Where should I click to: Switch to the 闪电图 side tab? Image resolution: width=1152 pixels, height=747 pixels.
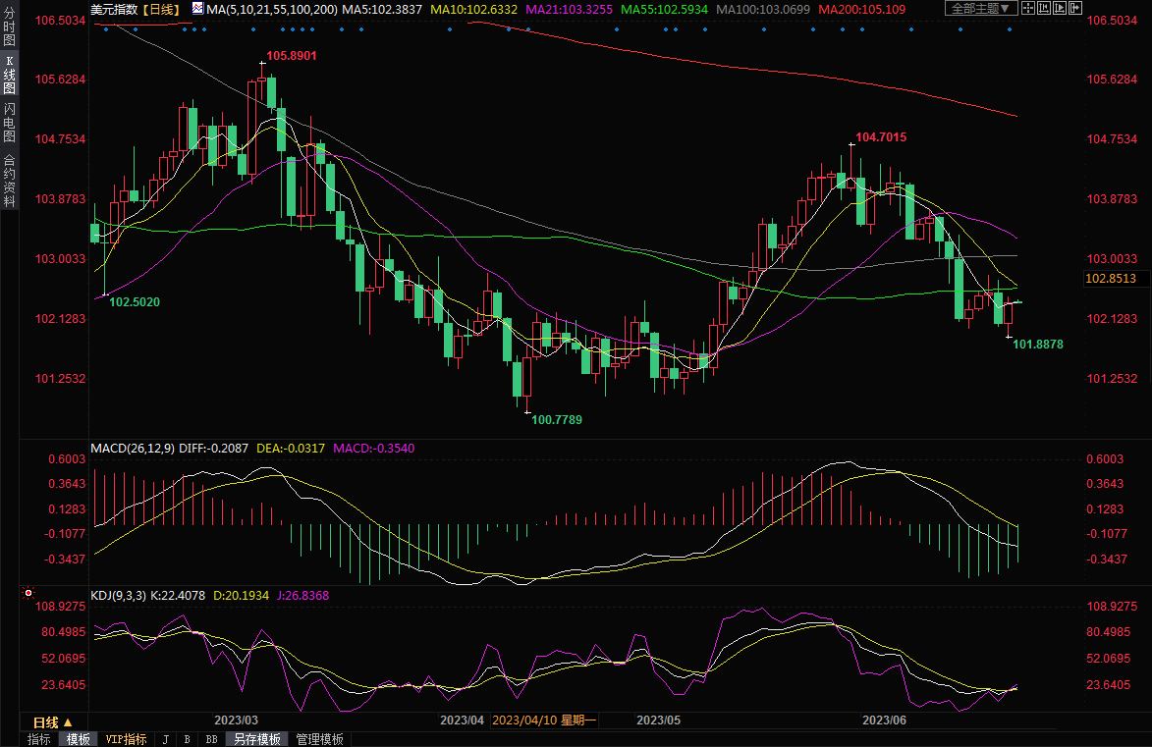tap(9, 122)
